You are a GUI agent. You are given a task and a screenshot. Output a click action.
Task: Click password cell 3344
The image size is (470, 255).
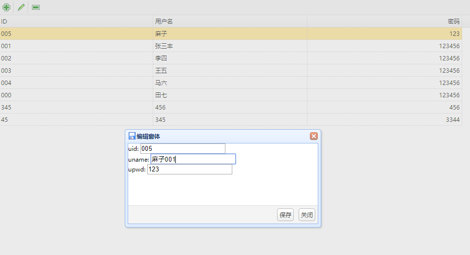(x=385, y=120)
